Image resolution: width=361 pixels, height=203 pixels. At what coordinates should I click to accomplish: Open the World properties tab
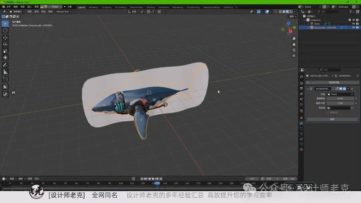point(302,105)
